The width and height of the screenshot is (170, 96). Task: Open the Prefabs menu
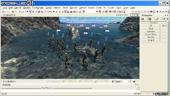click(x=57, y=8)
